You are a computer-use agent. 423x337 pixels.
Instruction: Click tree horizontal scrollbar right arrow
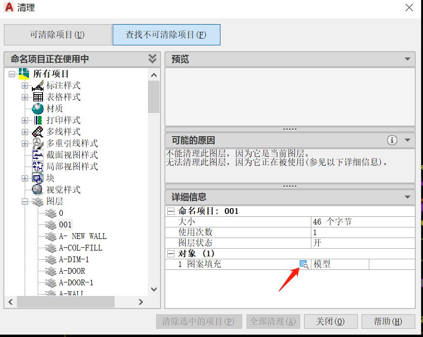(x=141, y=302)
